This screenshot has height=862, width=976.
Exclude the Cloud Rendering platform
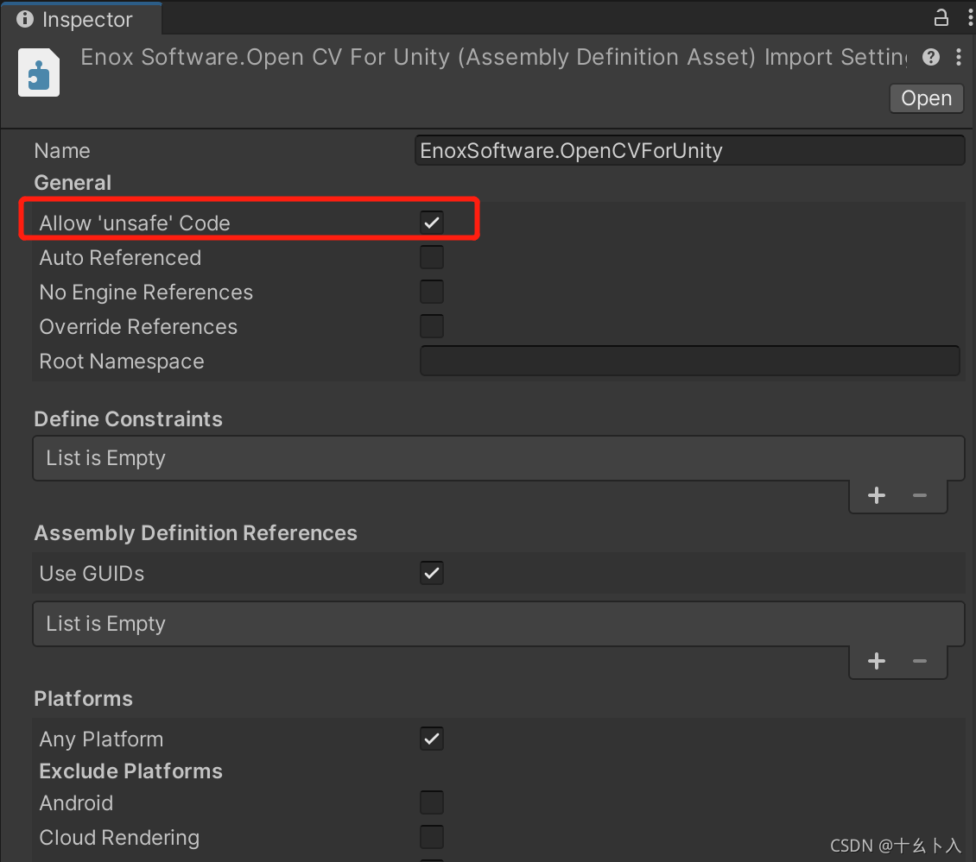pos(432,837)
